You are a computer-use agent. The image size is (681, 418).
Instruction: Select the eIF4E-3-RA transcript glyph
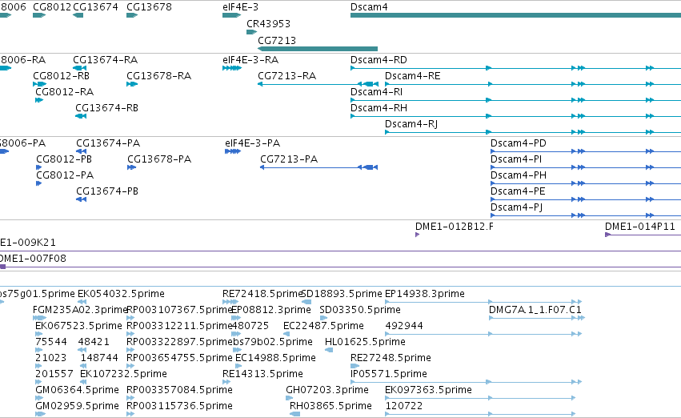tap(232, 68)
